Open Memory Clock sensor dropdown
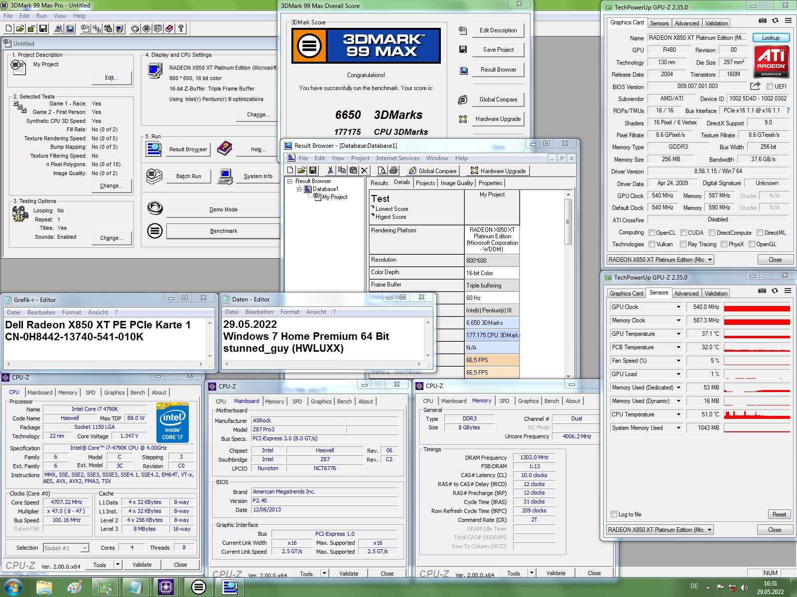Screen dimensions: 797x597 tap(678, 320)
